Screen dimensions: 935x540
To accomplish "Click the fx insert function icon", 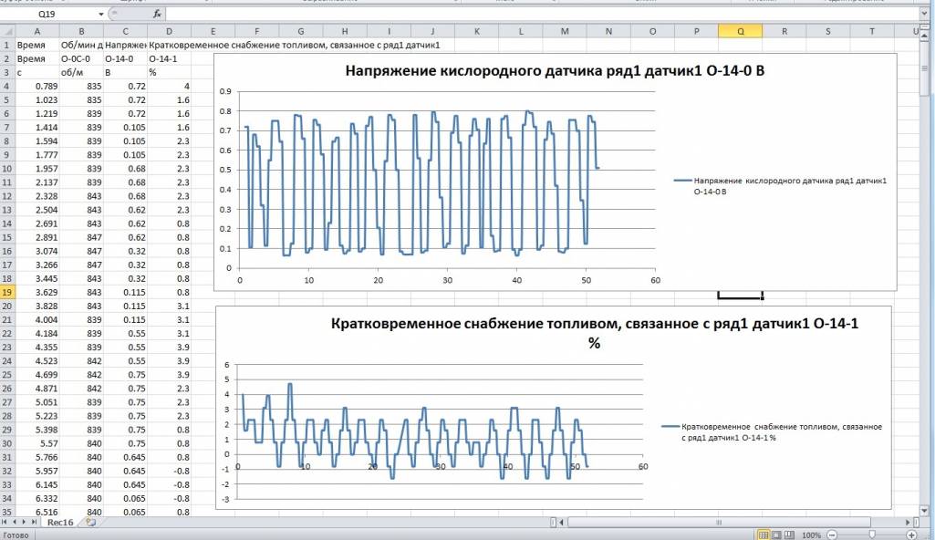I will pos(157,15).
